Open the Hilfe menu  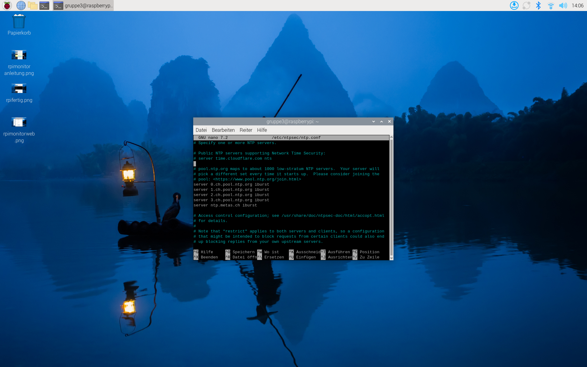click(262, 130)
